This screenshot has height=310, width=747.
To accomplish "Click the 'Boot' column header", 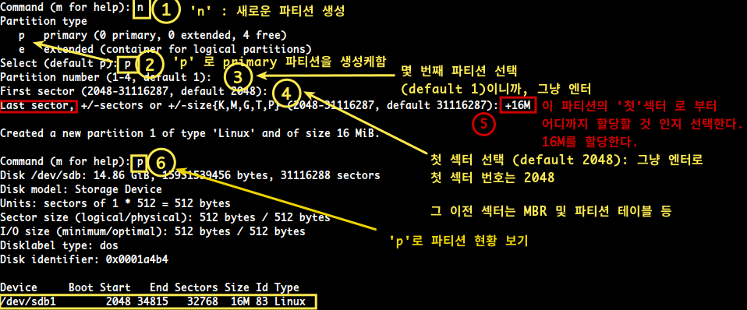I will (81, 287).
